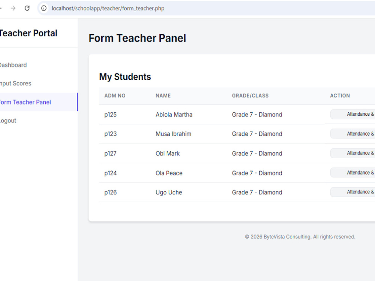Click the NAME column header
Screen dimensions: 375x281
tap(163, 96)
